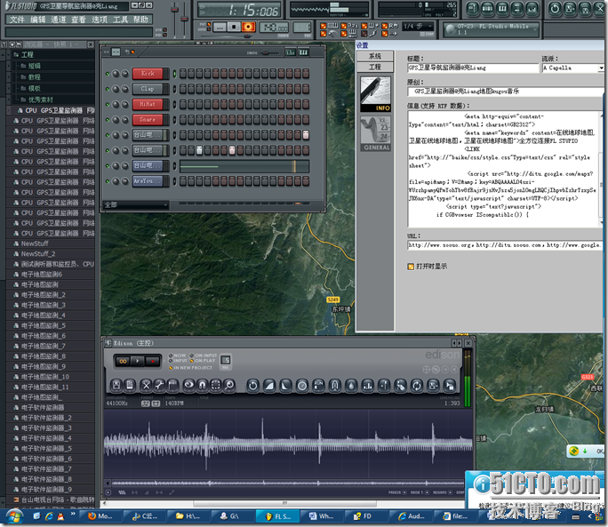This screenshot has width=608, height=527.
Task: Switch to the 系统 settings tab
Action: point(375,56)
